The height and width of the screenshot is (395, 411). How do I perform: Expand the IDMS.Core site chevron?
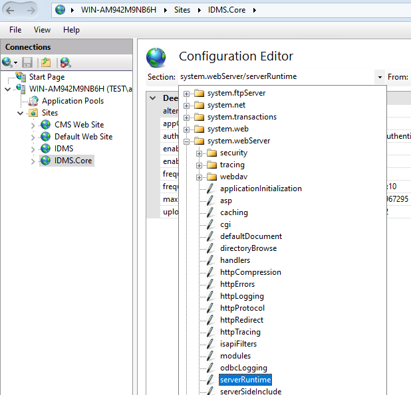(x=33, y=161)
